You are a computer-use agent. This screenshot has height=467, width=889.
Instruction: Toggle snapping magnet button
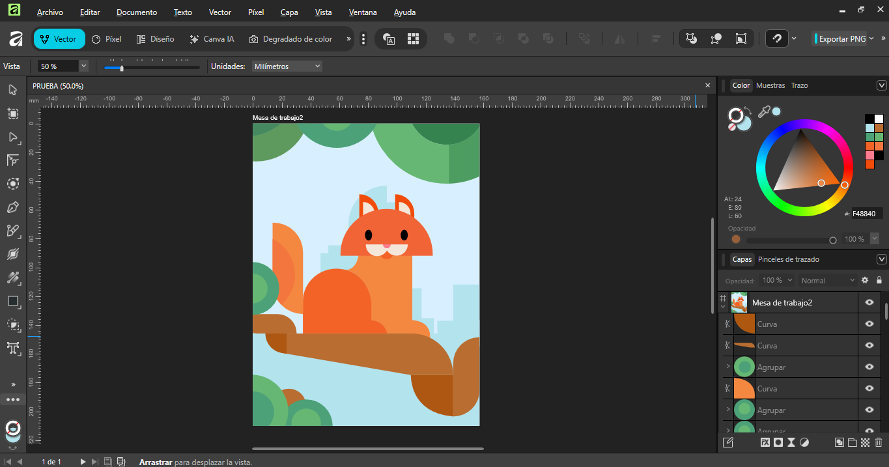click(776, 38)
